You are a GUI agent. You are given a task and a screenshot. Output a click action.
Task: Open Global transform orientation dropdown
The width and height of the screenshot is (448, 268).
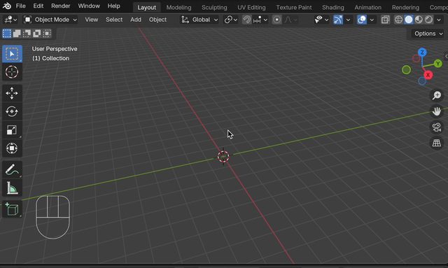199,20
